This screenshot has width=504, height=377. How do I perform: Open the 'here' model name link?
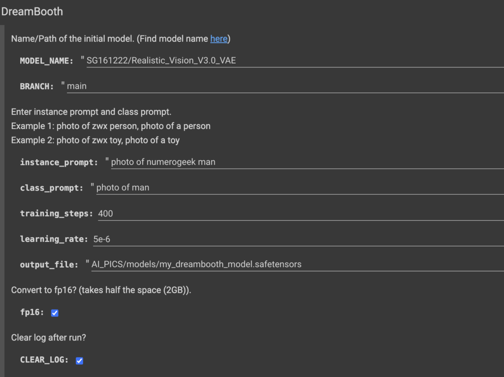point(219,38)
